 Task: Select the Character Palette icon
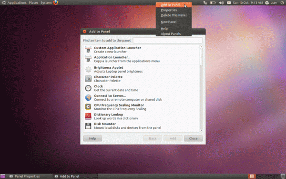[88, 79]
